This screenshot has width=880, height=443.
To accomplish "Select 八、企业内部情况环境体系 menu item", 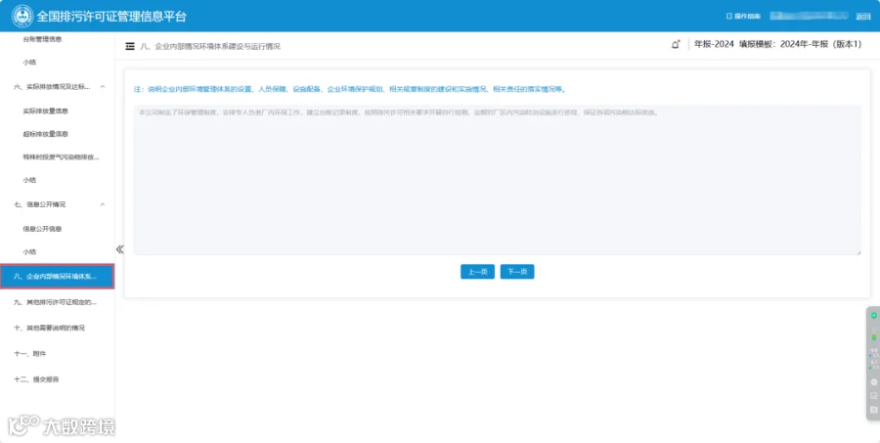I will 58,277.
